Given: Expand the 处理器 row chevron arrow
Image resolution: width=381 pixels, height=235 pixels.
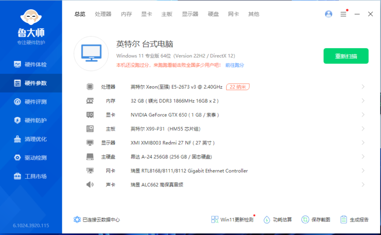Looking at the screenshot, I should pyautogui.click(x=363, y=87).
